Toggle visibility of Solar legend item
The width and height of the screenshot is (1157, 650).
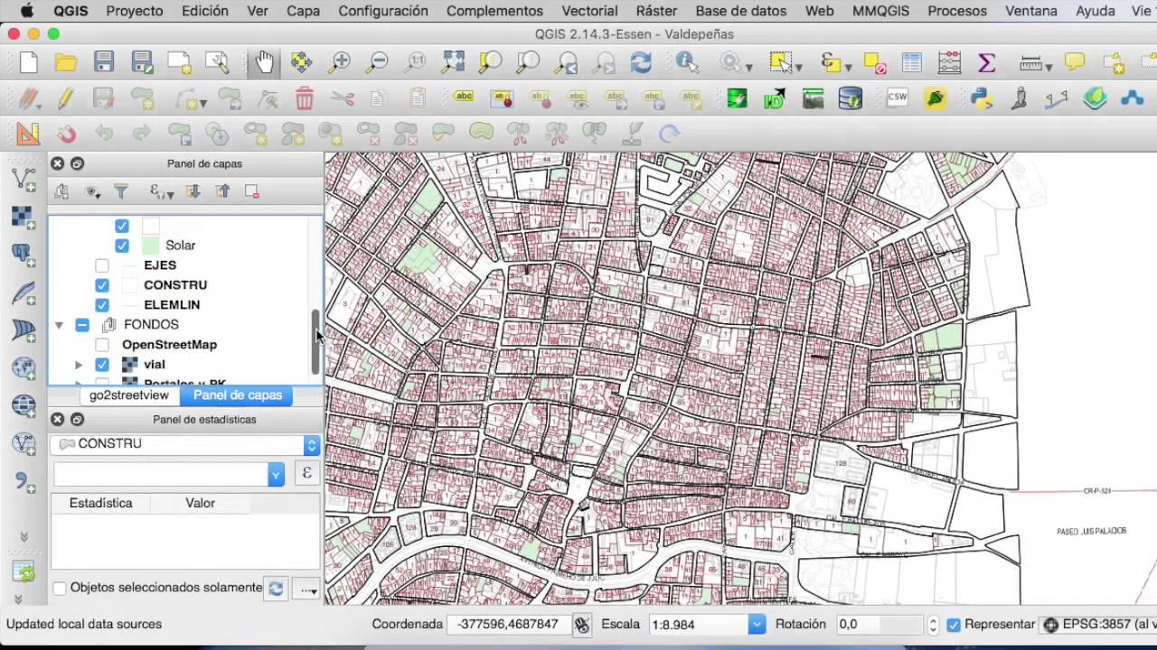click(122, 246)
